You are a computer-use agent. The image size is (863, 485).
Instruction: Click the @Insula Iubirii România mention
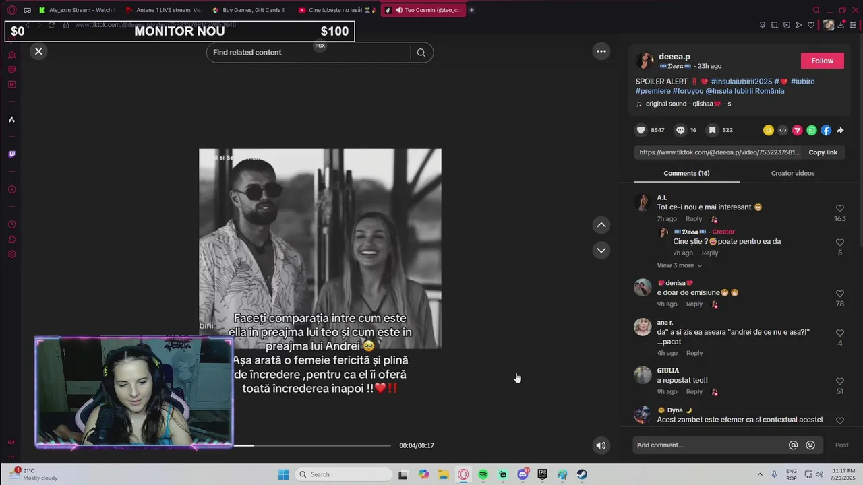coord(745,91)
